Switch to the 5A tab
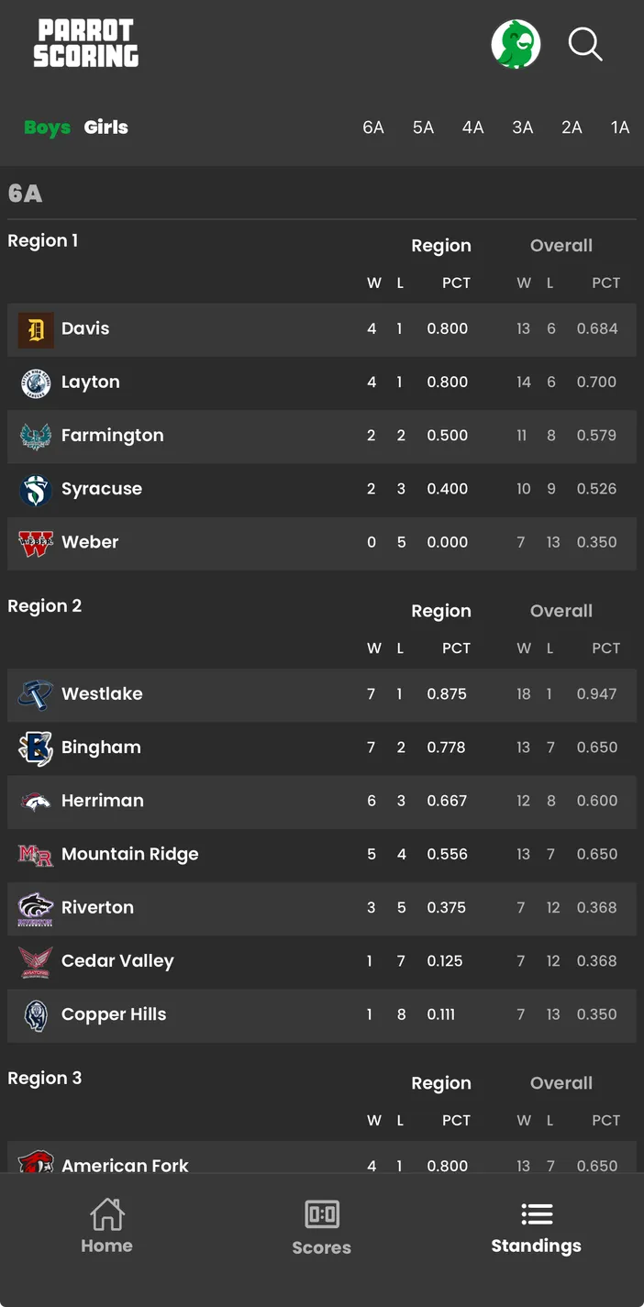The image size is (644, 1307). click(x=423, y=127)
